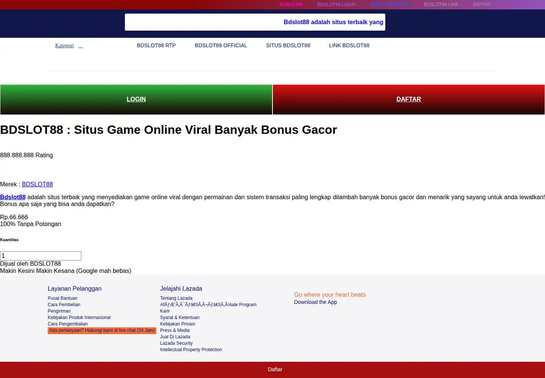545x378 pixels.
Task: Click the 888.888.888 Rating text
Action: (26, 155)
